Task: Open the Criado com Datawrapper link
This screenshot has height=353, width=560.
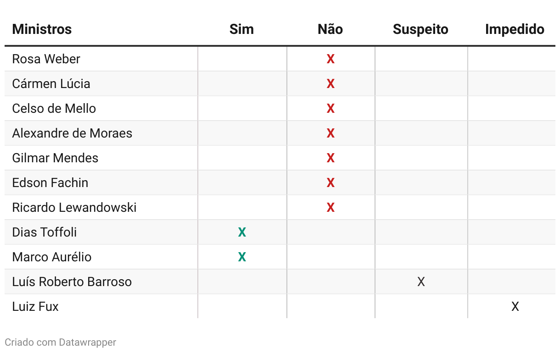Action: (x=60, y=342)
